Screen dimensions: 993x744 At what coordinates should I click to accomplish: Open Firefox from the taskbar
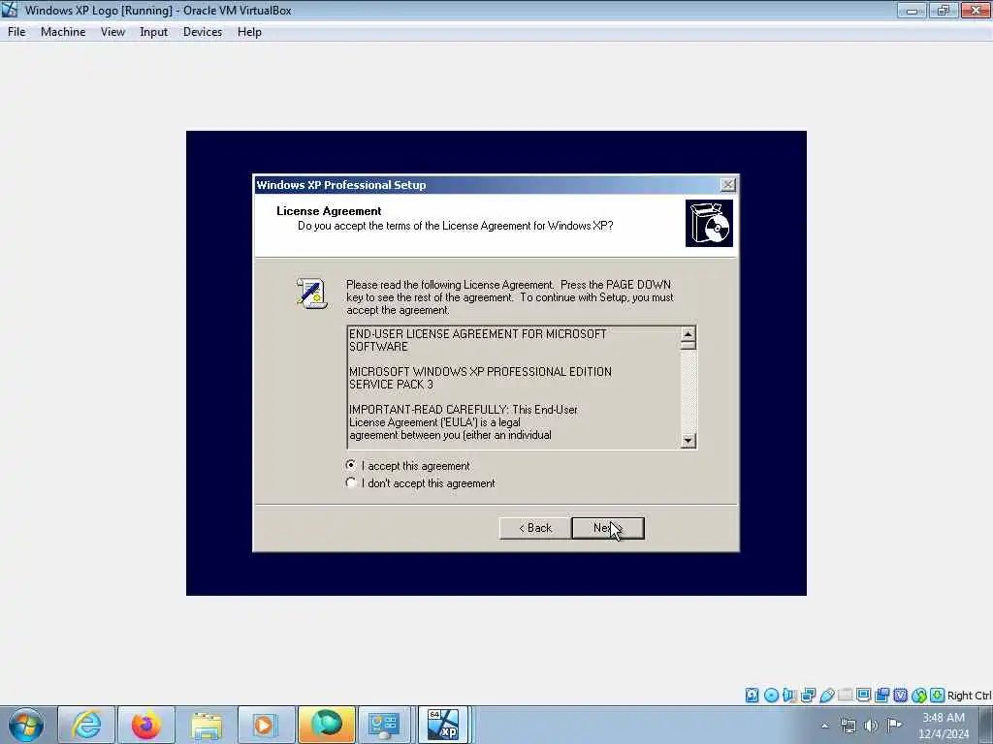(146, 725)
